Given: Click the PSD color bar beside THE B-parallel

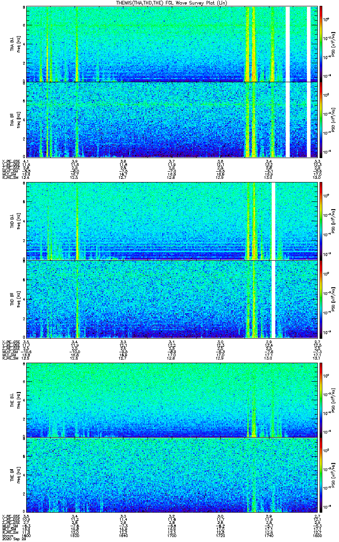Looking at the screenshot, I should (x=321, y=476).
